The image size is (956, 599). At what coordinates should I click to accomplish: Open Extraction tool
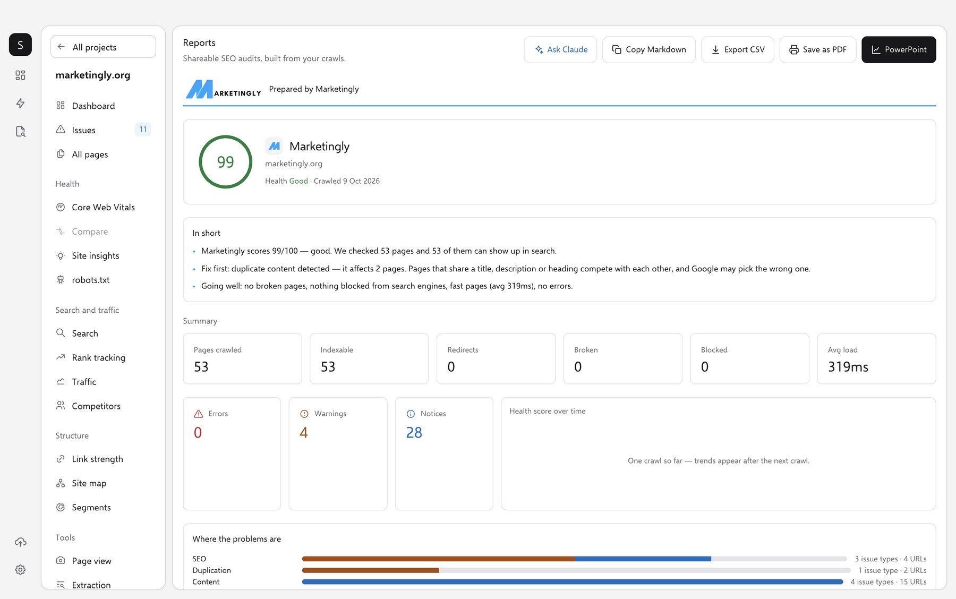coord(103,585)
